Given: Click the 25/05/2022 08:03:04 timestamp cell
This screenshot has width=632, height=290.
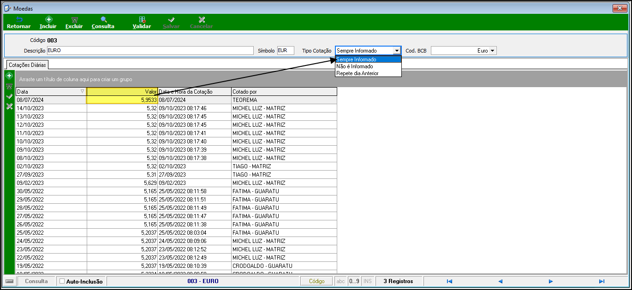Looking at the screenshot, I should 194,233.
